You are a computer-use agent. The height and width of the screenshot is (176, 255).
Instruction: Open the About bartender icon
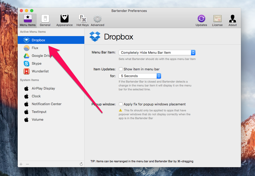(x=233, y=18)
